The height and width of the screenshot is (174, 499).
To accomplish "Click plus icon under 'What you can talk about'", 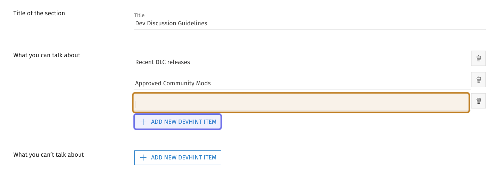I will click(x=143, y=122).
